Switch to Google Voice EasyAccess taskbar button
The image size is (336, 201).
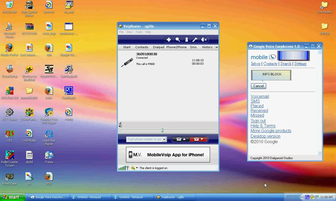pyautogui.click(x=48, y=197)
